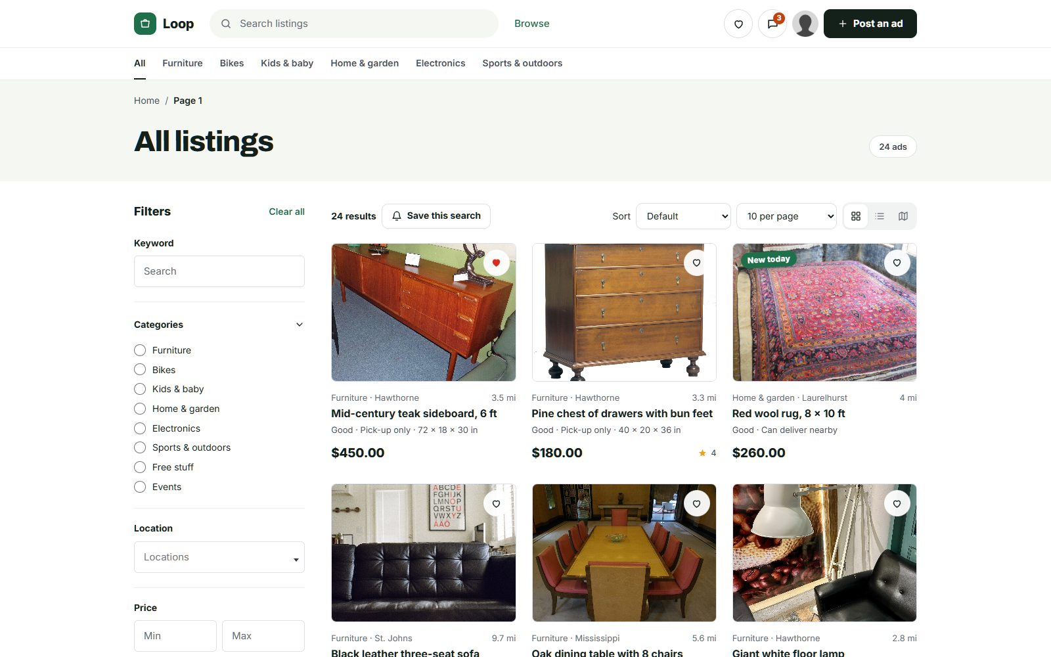Favorite the Red wool rug listing

897,263
